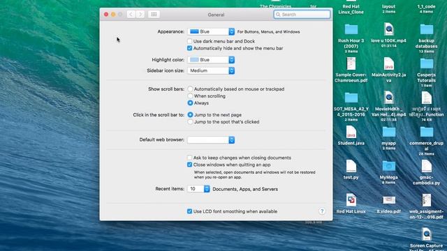Open the backup databases folder
Viewport: 447px width, 251px height.
tap(426, 29)
